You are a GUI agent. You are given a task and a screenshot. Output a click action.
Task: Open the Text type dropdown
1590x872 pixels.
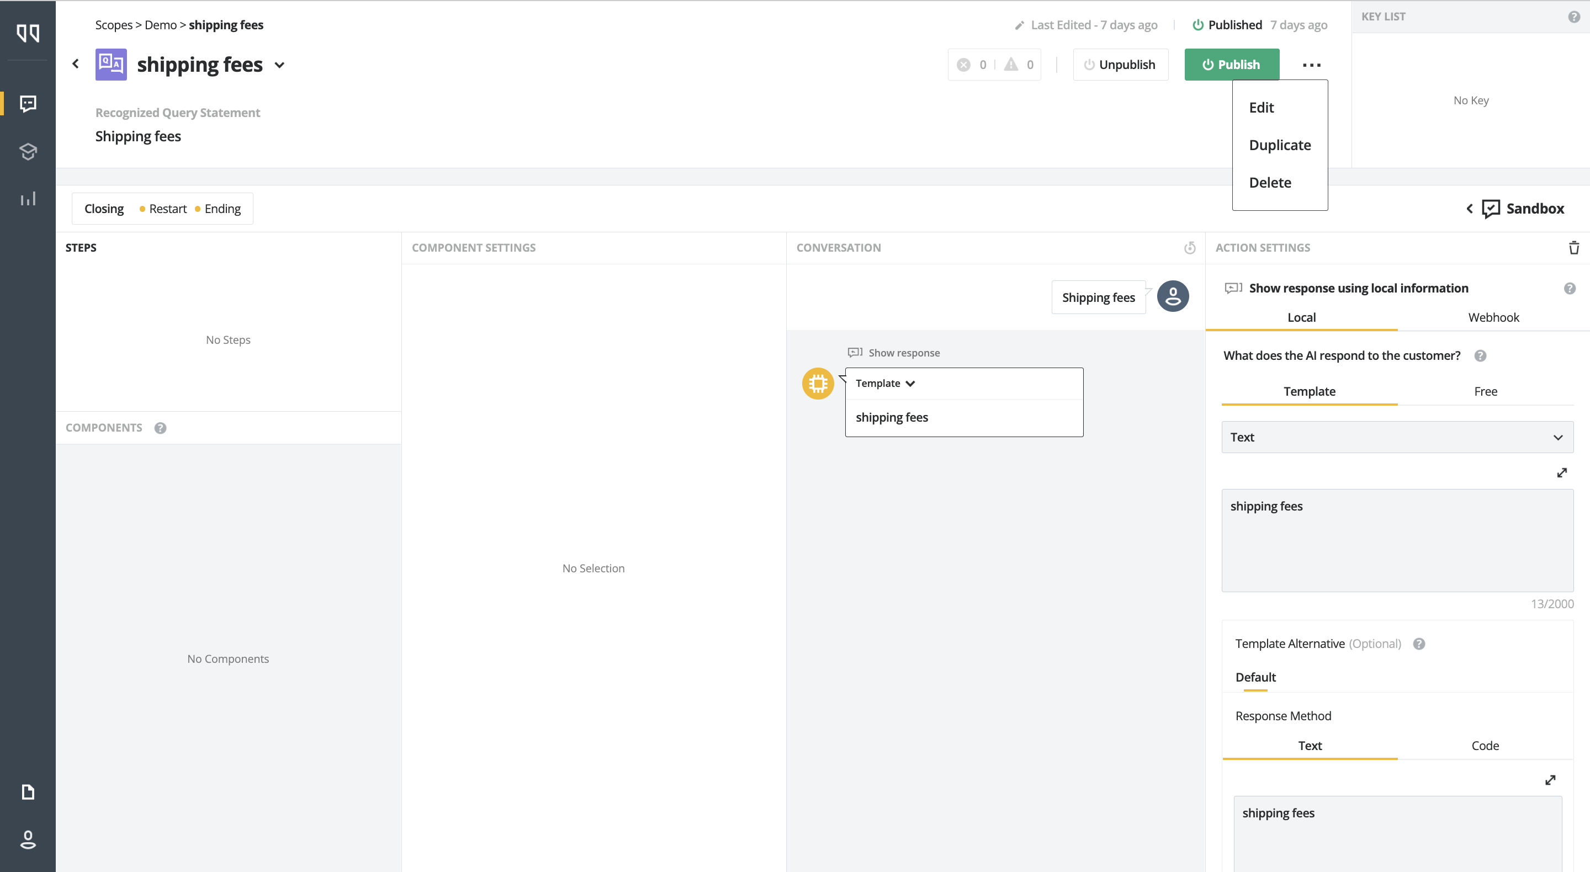(x=1397, y=437)
